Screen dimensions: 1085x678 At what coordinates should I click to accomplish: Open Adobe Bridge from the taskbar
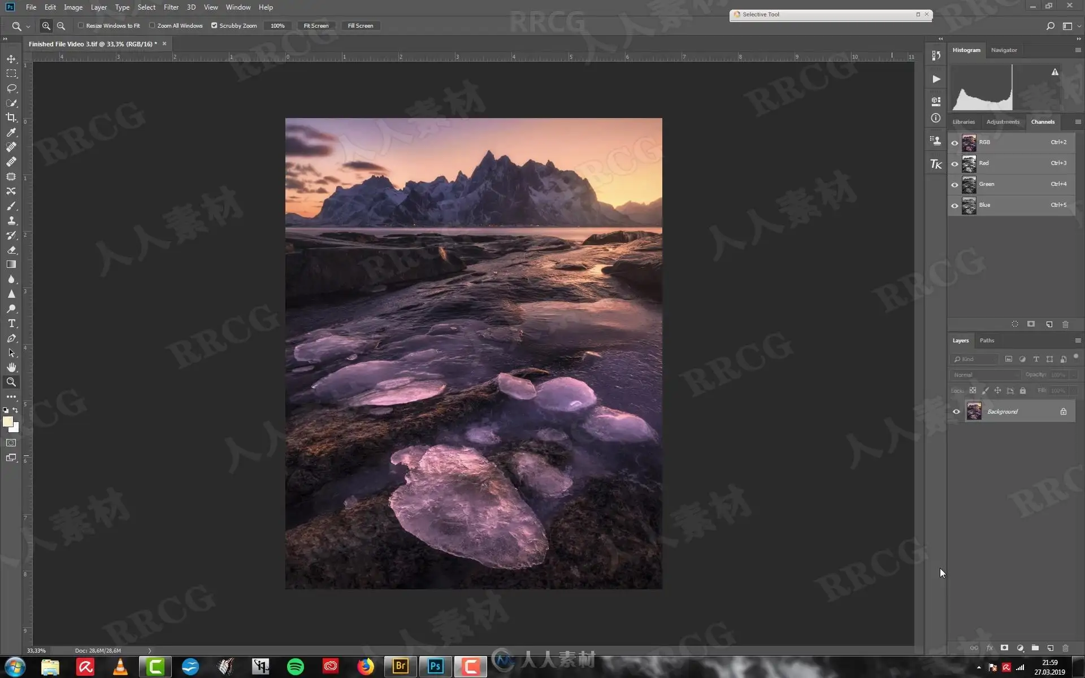[400, 667]
